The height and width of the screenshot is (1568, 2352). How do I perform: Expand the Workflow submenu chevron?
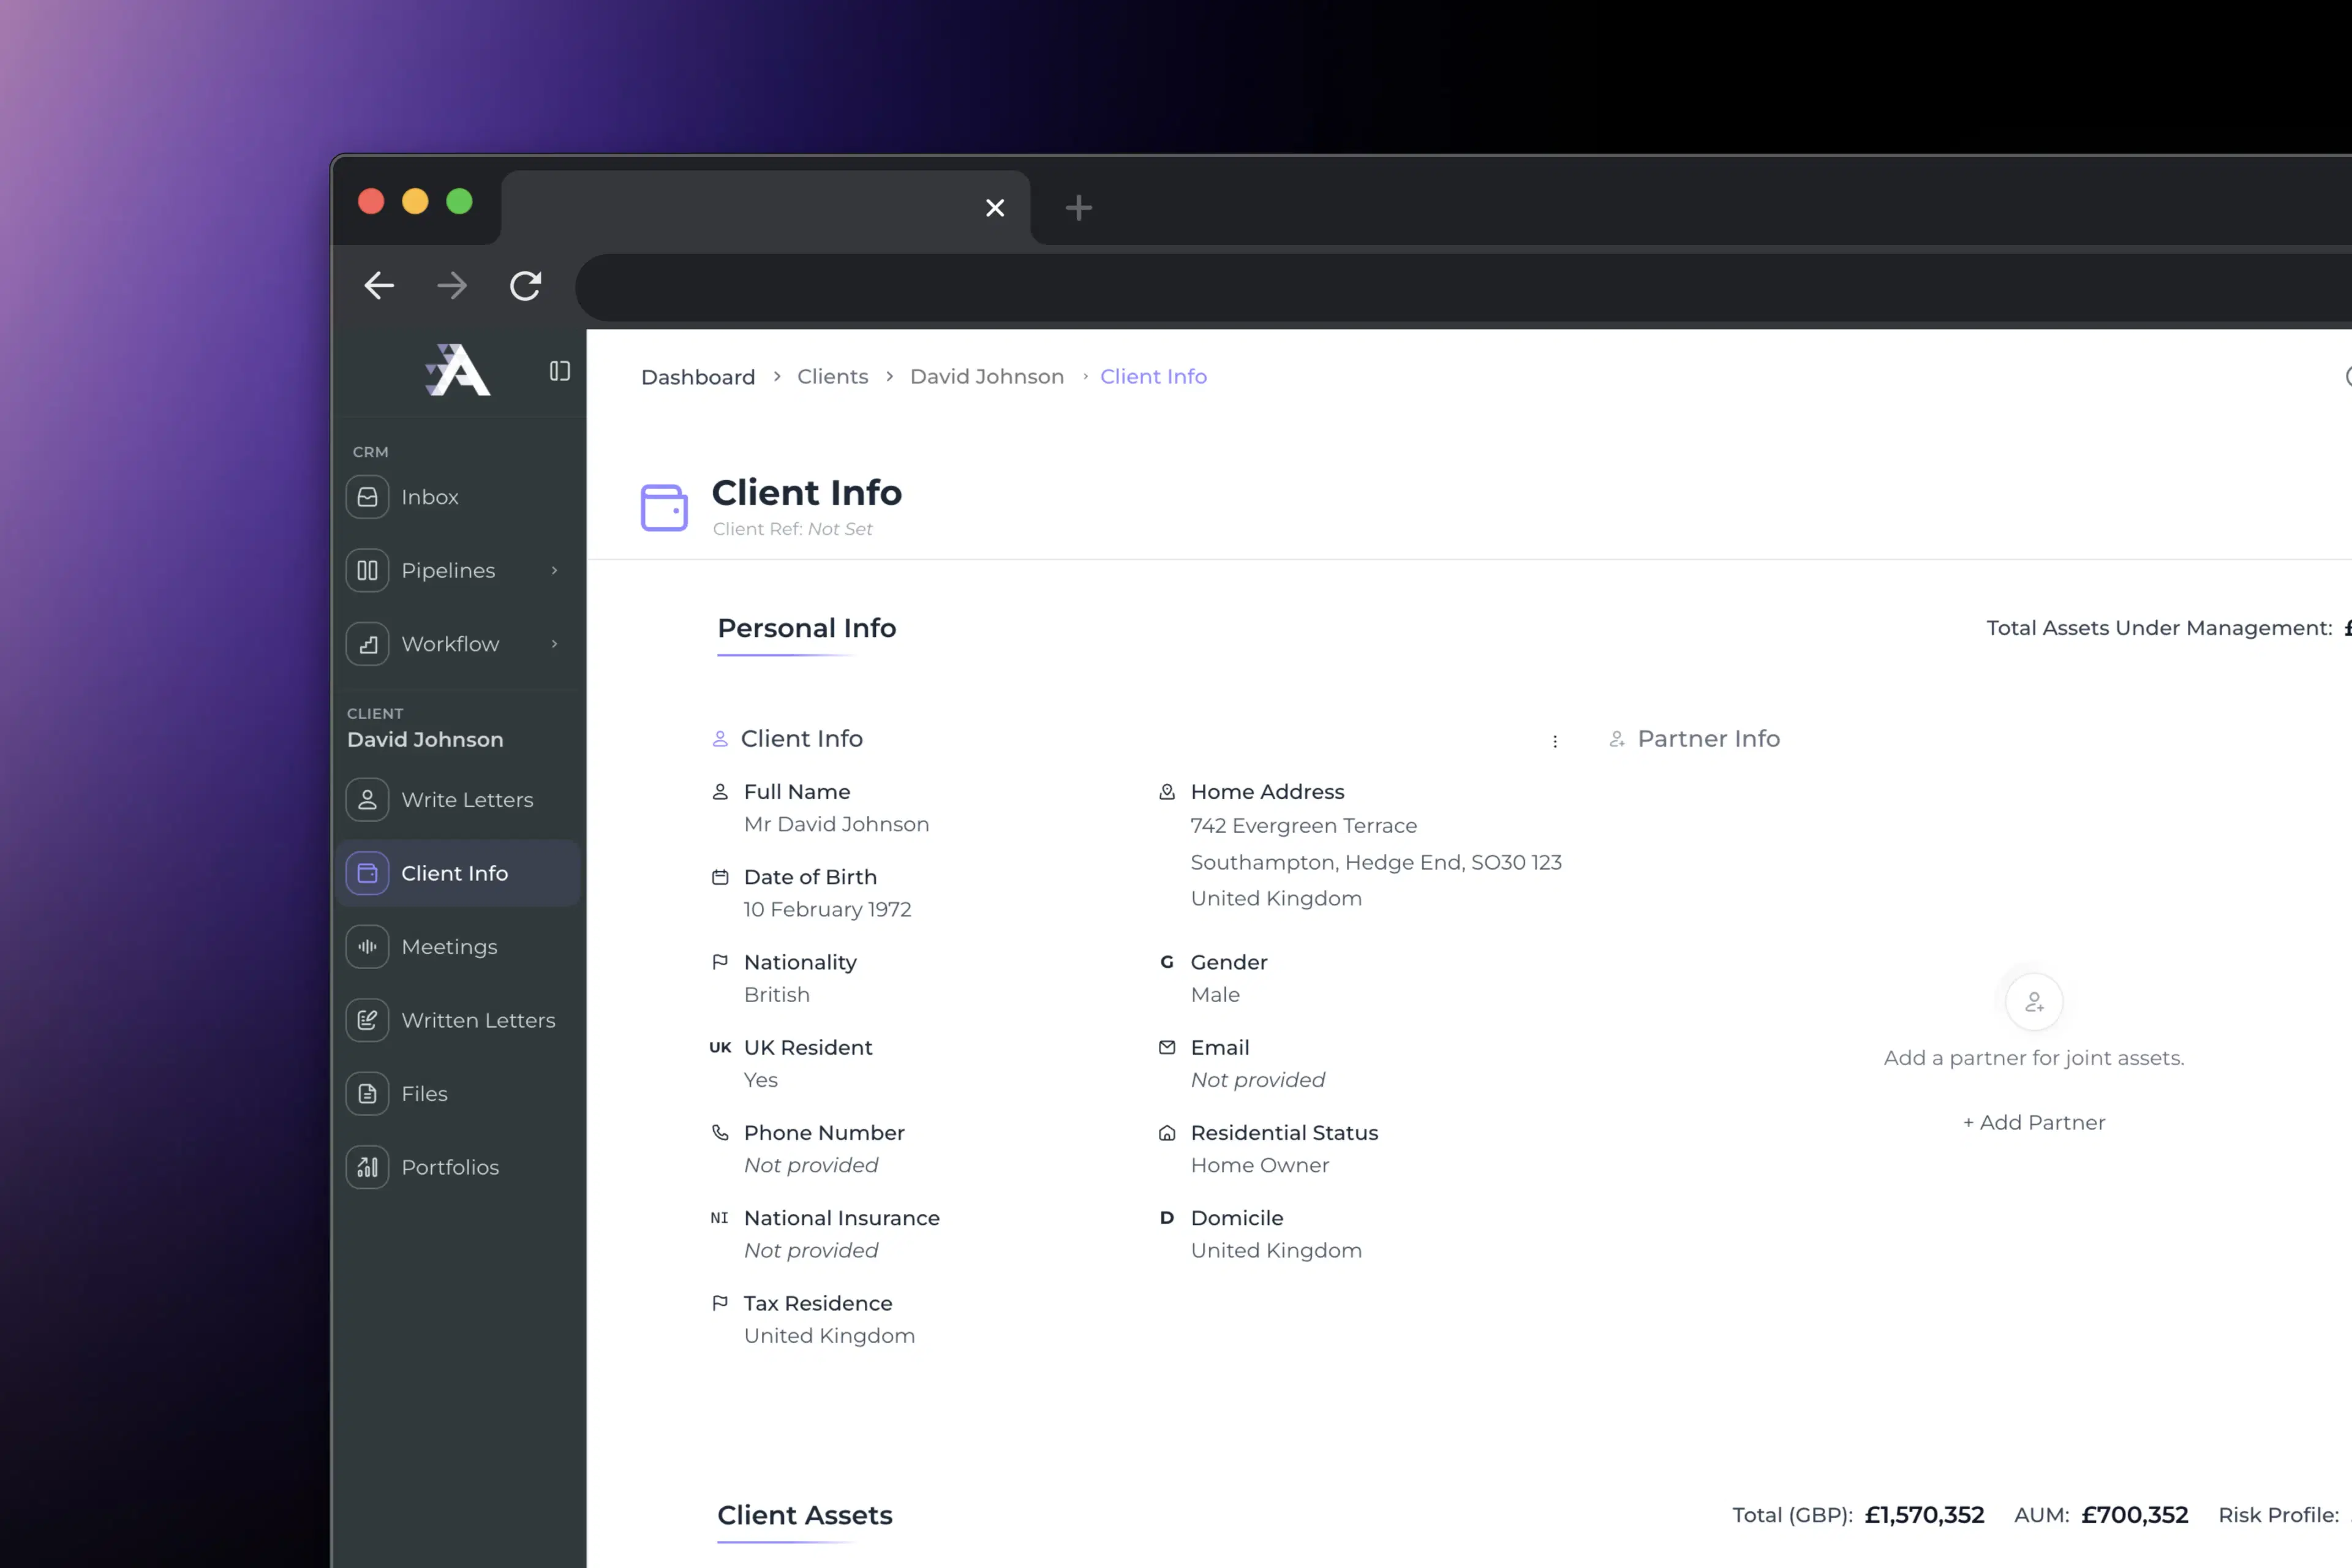pyautogui.click(x=555, y=643)
